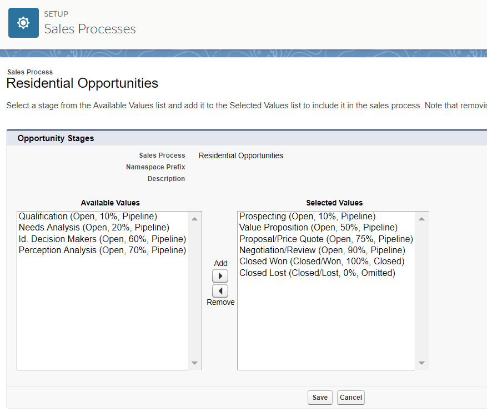
Task: Select Closed Lost stage entry
Action: [317, 273]
